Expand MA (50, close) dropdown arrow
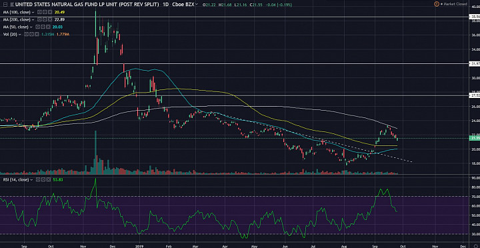Image resolution: width=480 pixels, height=248 pixels. tap(31, 27)
